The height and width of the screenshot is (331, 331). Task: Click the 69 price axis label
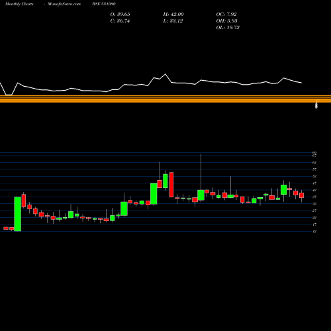pyautogui.click(x=314, y=153)
